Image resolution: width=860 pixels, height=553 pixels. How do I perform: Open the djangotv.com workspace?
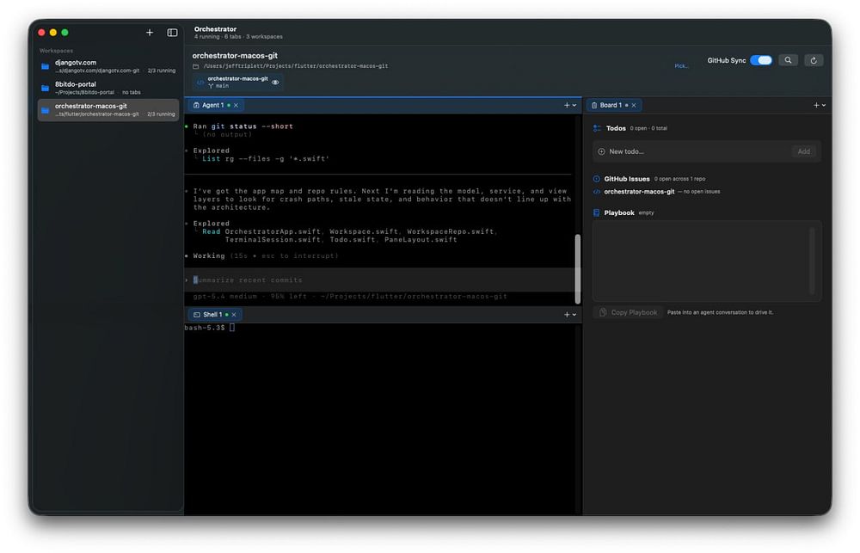click(x=108, y=66)
